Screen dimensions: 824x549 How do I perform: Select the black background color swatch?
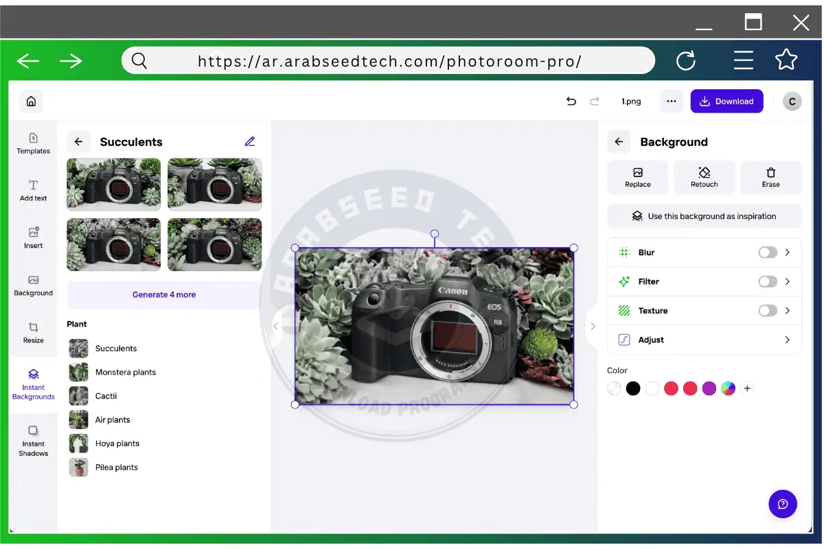click(x=632, y=388)
